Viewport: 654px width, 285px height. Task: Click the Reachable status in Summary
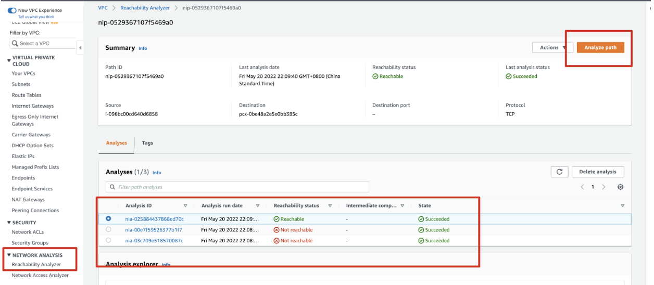point(387,76)
